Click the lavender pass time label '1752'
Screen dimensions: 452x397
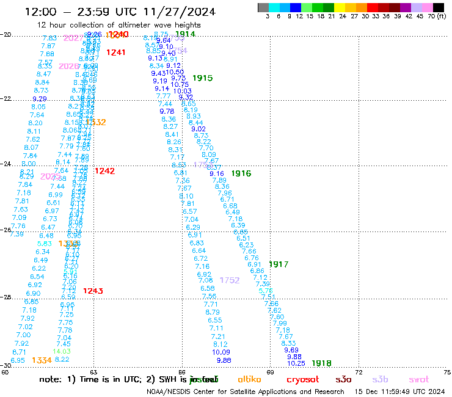tap(230, 280)
